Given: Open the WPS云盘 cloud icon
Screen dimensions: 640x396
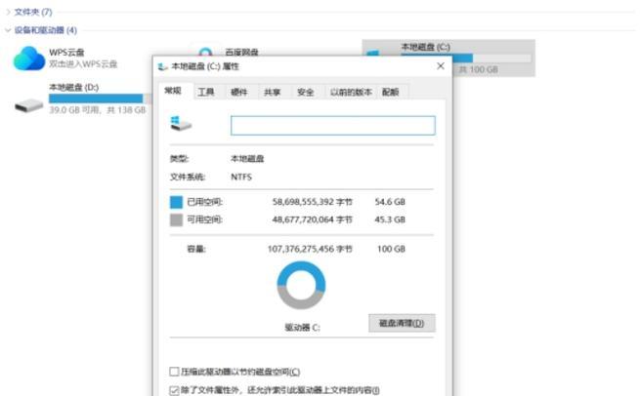Looking at the screenshot, I should pos(28,59).
